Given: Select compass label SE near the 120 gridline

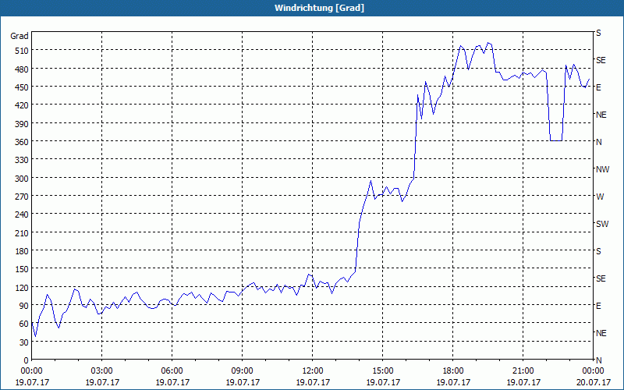Looking at the screenshot, I should tap(601, 279).
